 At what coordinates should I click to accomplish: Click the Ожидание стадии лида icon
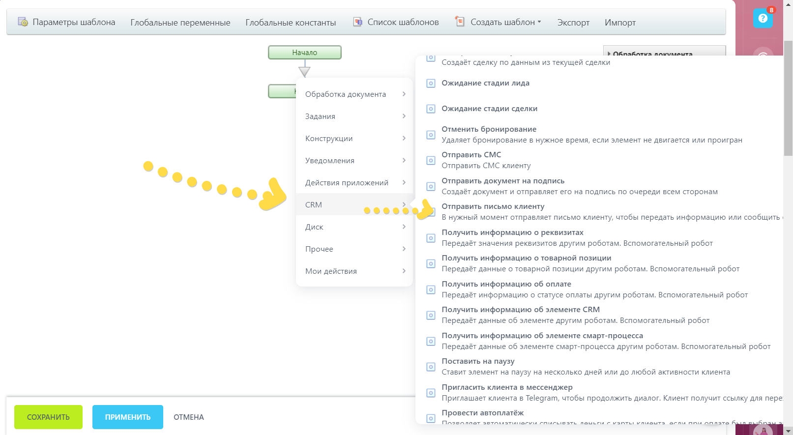(x=431, y=84)
